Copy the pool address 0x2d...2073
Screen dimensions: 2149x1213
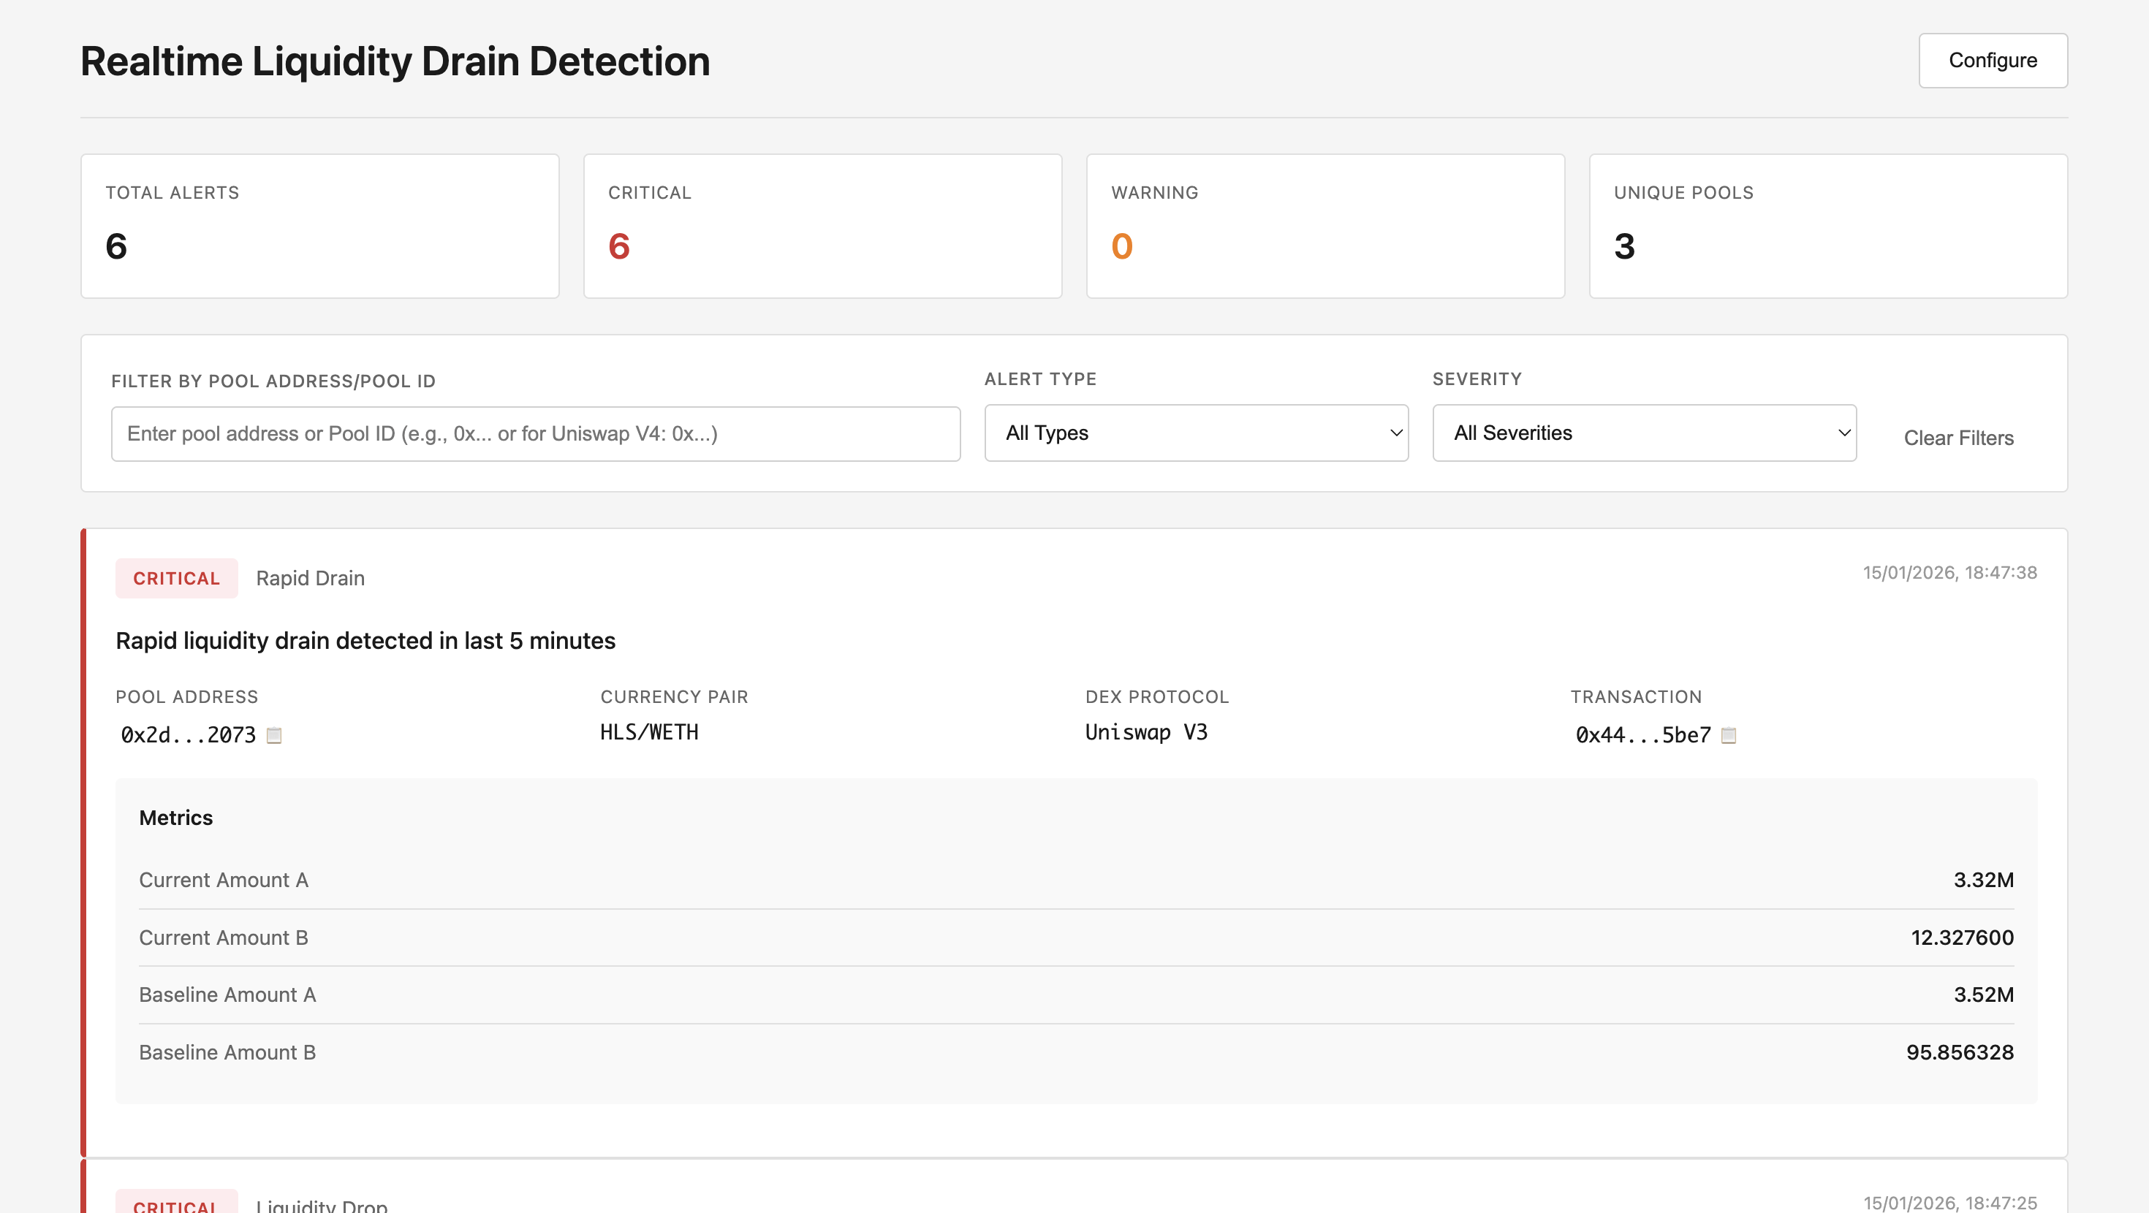(x=273, y=735)
